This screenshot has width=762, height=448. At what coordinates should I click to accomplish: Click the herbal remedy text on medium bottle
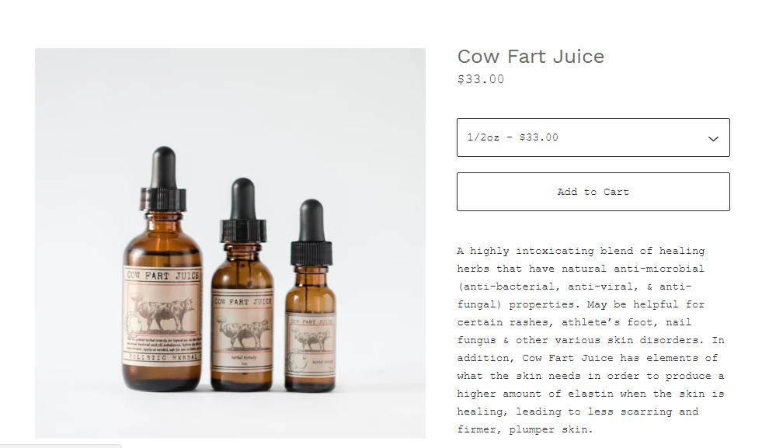(x=243, y=357)
